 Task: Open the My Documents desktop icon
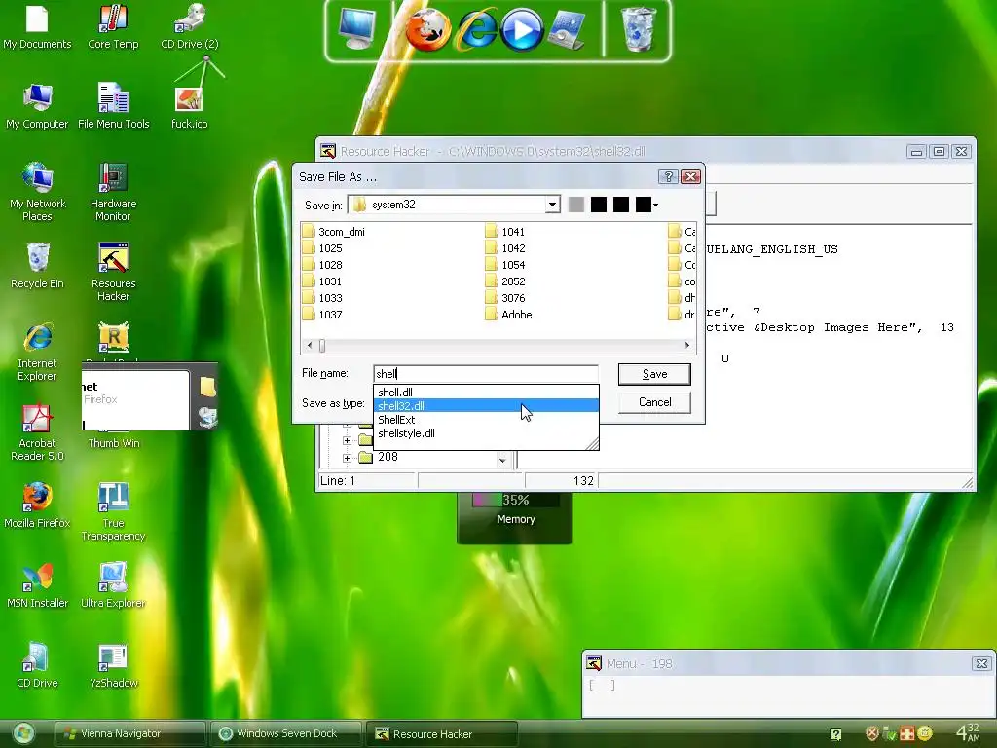(37, 26)
